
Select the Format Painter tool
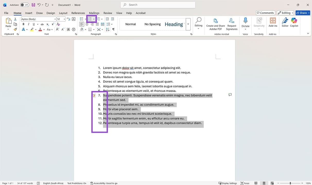15,29
